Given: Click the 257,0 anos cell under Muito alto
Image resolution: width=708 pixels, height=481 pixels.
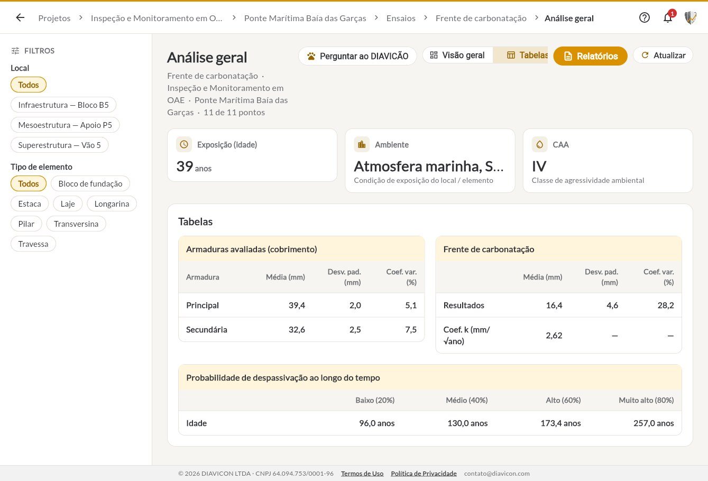Looking at the screenshot, I should pos(654,423).
